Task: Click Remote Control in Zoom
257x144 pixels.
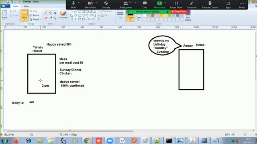Action: pyautogui.click(x=210, y=5)
